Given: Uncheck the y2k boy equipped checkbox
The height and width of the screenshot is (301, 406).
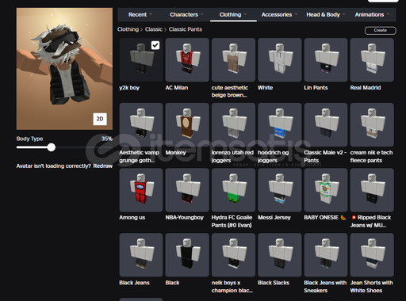Looking at the screenshot, I should coord(155,45).
